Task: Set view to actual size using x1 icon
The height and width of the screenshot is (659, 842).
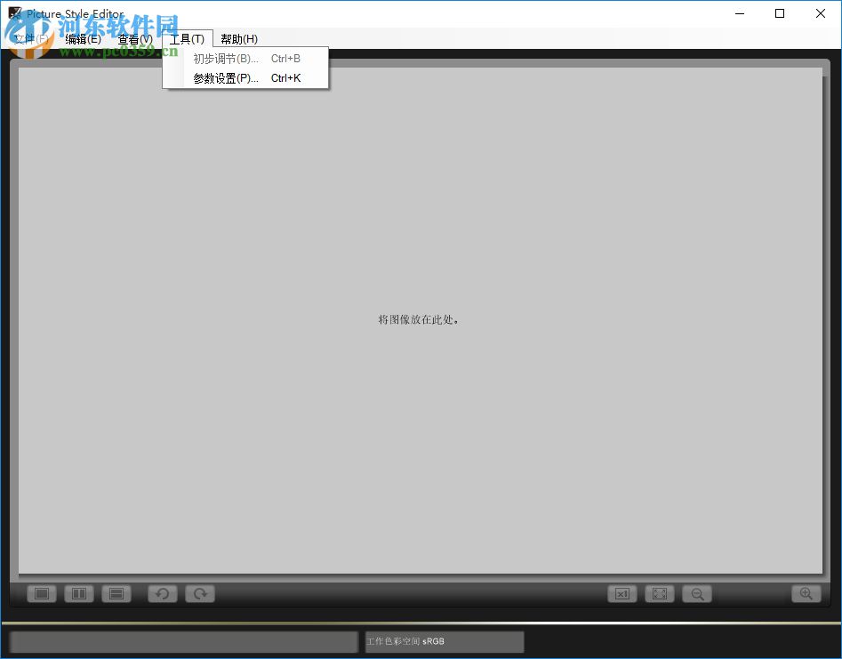Action: [x=621, y=593]
